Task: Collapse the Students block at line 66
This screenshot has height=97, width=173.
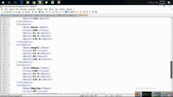Action: [x=9, y=25]
